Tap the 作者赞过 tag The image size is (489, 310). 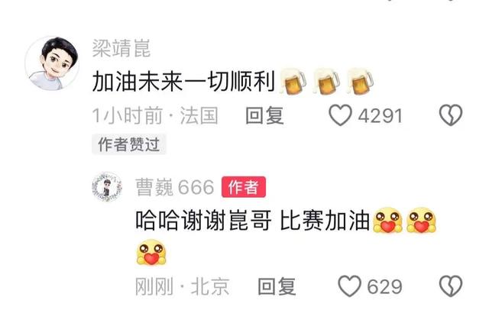click(129, 144)
